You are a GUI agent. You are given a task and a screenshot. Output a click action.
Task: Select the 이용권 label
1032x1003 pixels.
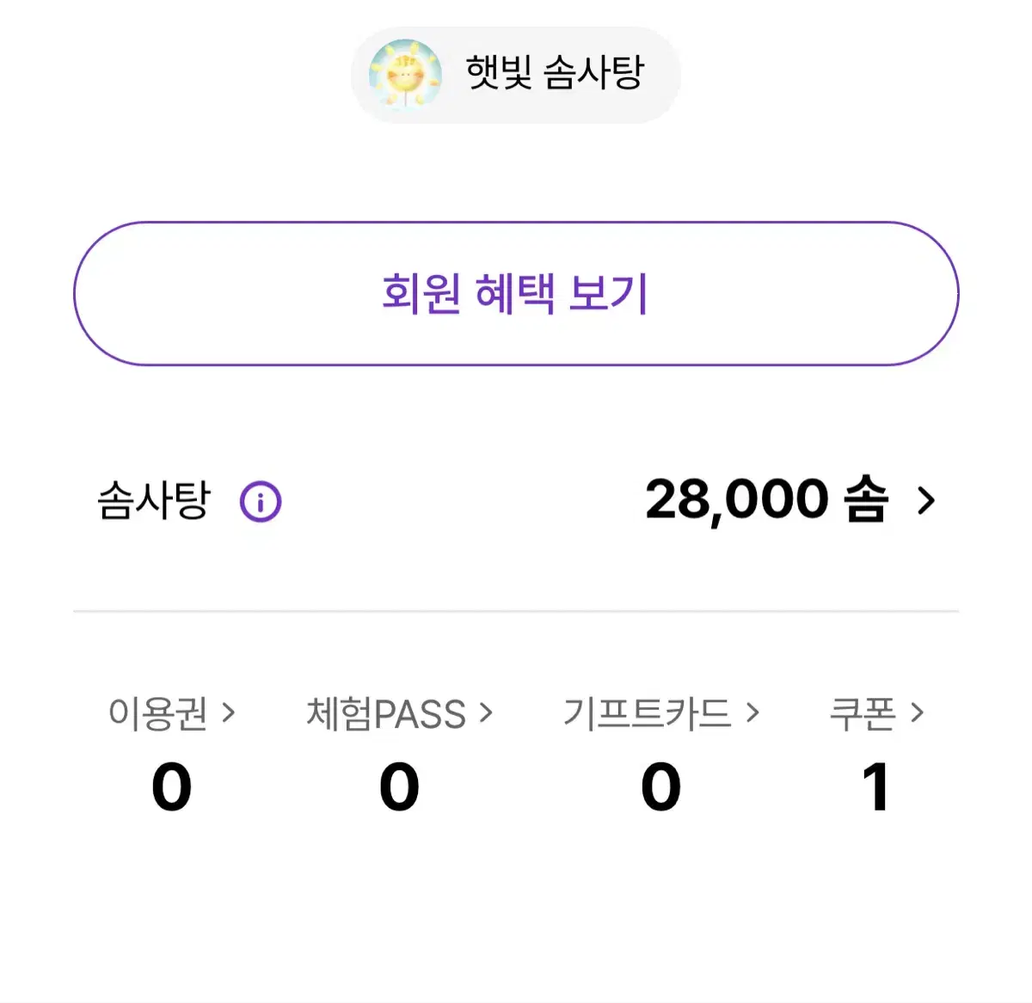point(158,713)
